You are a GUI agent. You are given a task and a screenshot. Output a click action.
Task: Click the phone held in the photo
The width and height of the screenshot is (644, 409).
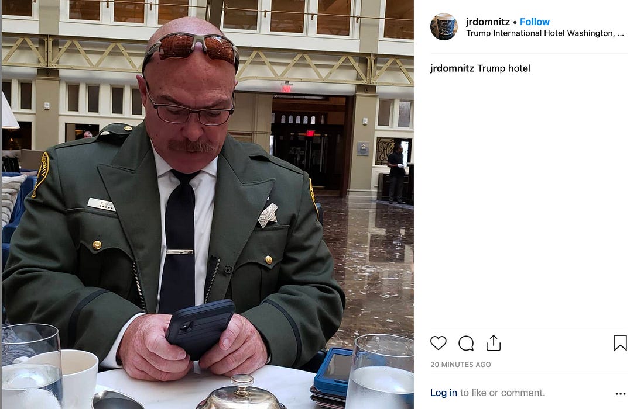click(x=200, y=328)
